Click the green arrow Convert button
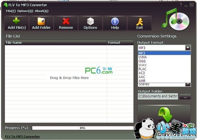The height and width of the screenshot is (140, 197). tap(164, 115)
